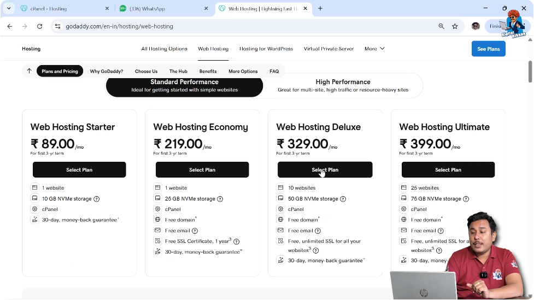Jump to Benefits section

(208, 71)
